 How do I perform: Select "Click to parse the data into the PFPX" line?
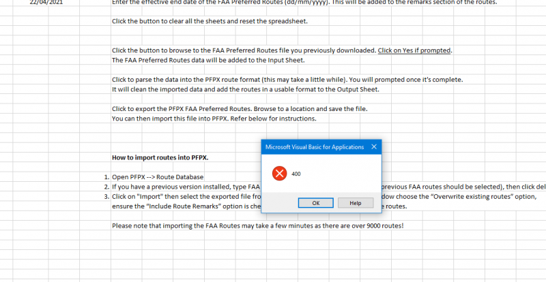[x=287, y=80]
